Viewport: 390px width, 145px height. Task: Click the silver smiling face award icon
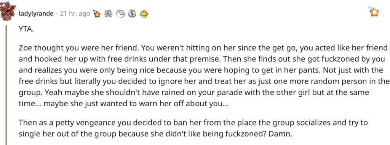tap(120, 14)
